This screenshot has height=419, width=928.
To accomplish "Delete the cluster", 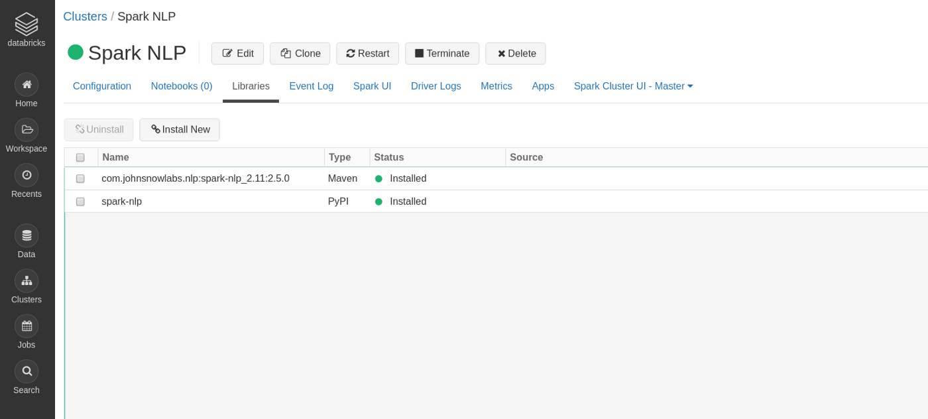I will (516, 54).
